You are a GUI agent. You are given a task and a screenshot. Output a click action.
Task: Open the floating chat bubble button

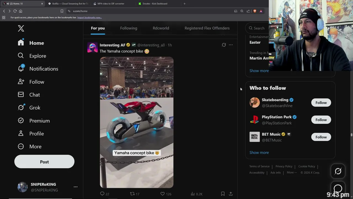[x=338, y=188]
